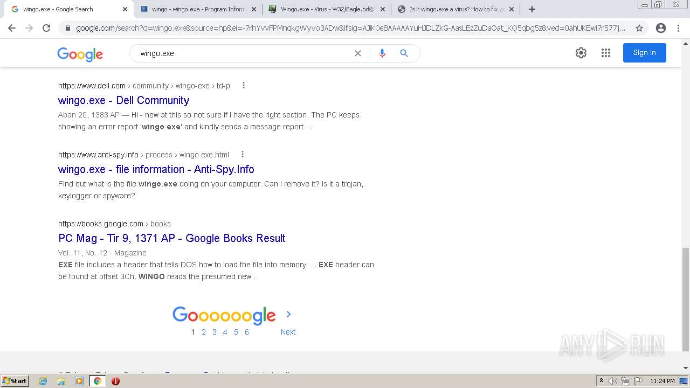Click the page vertical scrollbar thumb
The height and width of the screenshot is (388, 690).
pyautogui.click(x=685, y=299)
